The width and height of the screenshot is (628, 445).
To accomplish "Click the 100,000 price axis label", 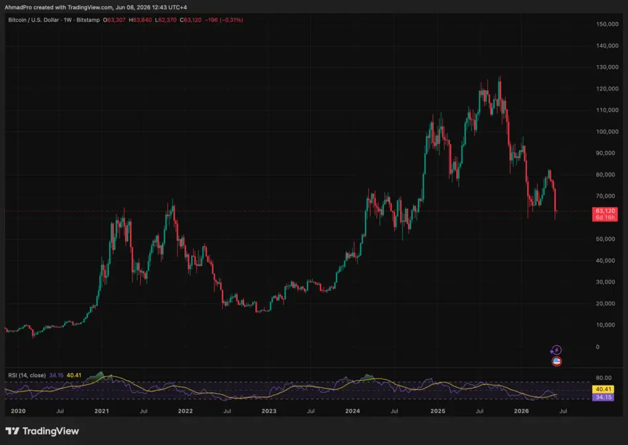I will (x=607, y=132).
